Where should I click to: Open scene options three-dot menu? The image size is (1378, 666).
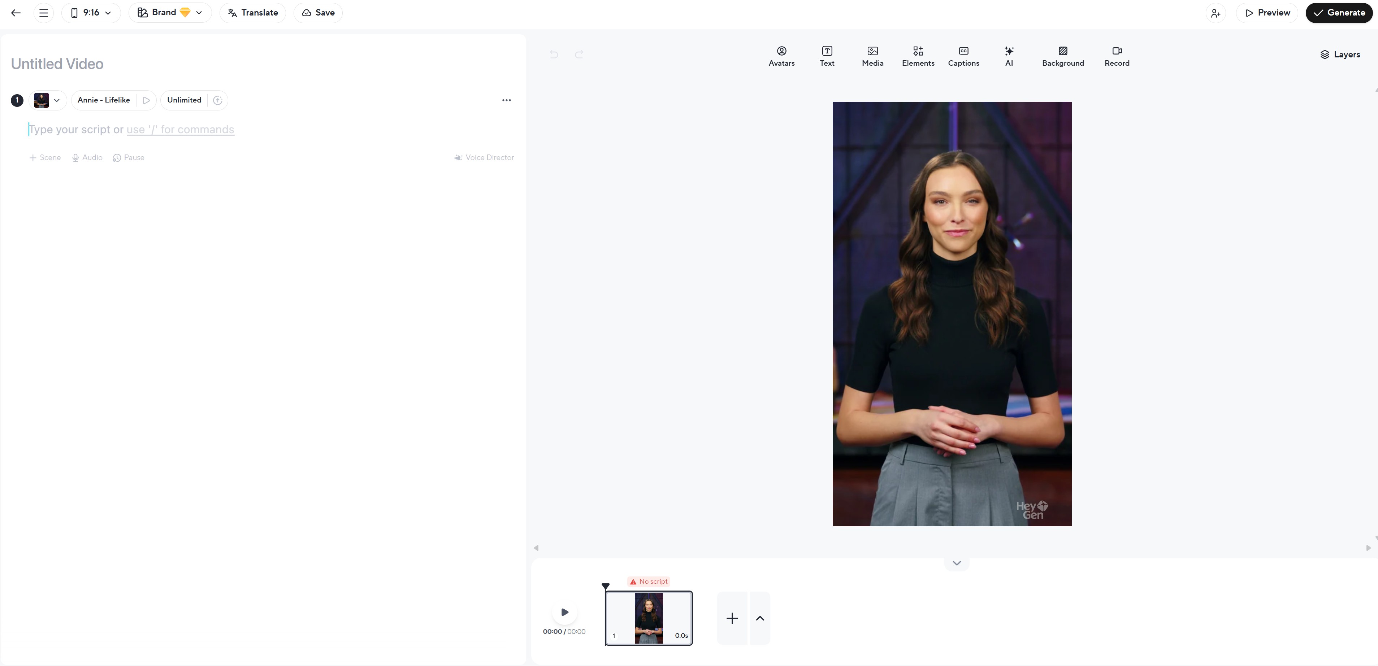click(x=506, y=100)
